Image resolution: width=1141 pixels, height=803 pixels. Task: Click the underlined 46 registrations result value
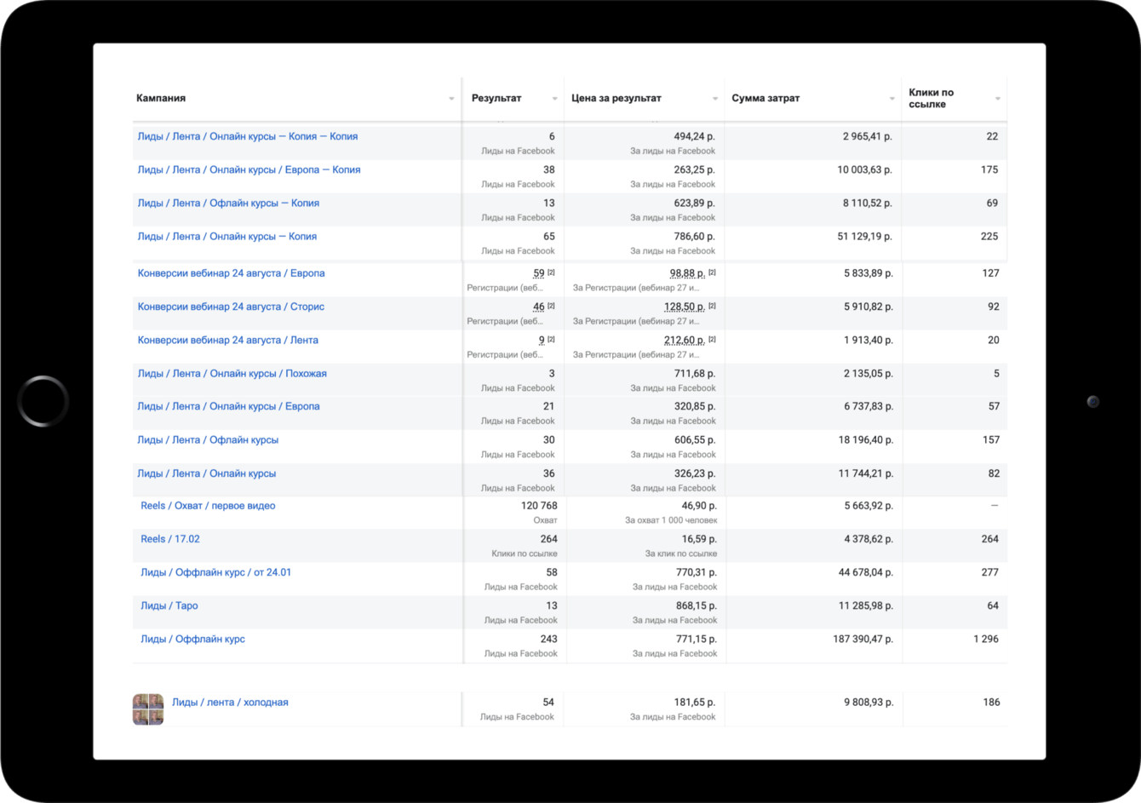point(538,307)
